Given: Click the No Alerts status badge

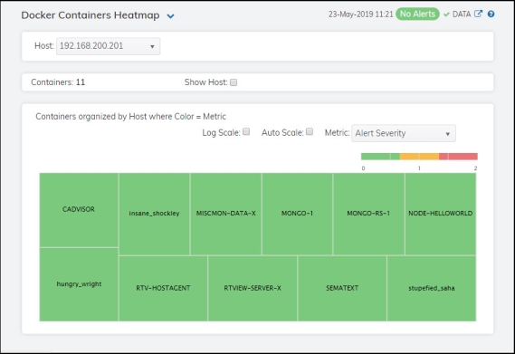Looking at the screenshot, I should click(x=417, y=14).
